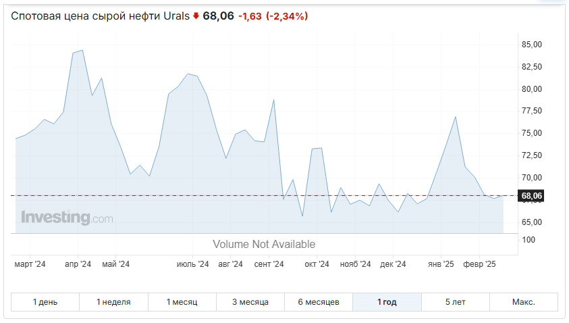Click the 68,06 price marker on the axis
Viewport: 569px width, 323px height.
pos(531,196)
